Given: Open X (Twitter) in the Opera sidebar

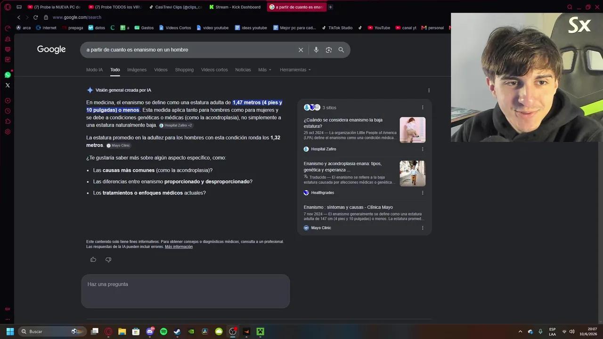Looking at the screenshot, I should [x=8, y=85].
